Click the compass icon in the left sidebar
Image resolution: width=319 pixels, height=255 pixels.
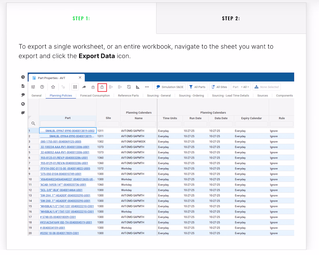(x=23, y=104)
